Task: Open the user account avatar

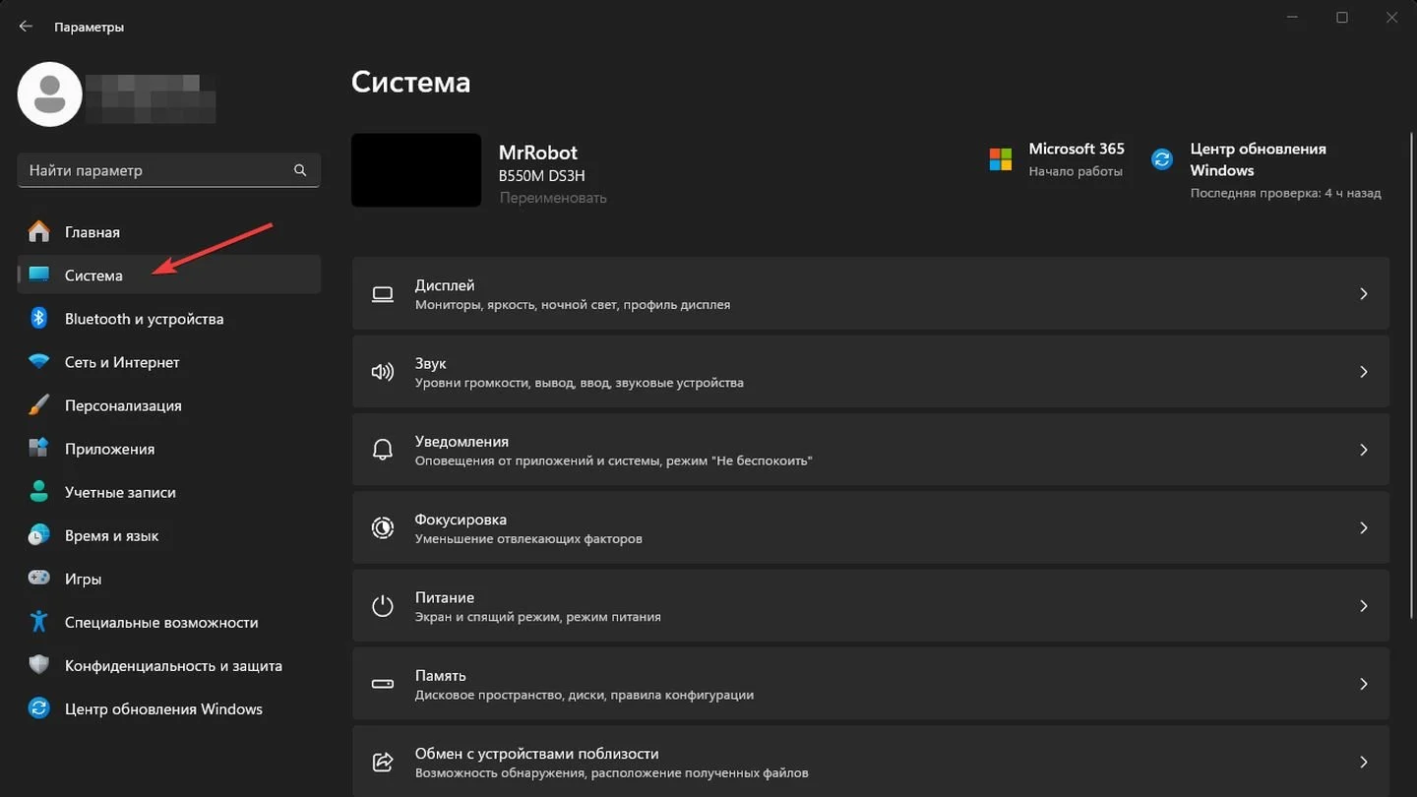Action: pos(49,94)
